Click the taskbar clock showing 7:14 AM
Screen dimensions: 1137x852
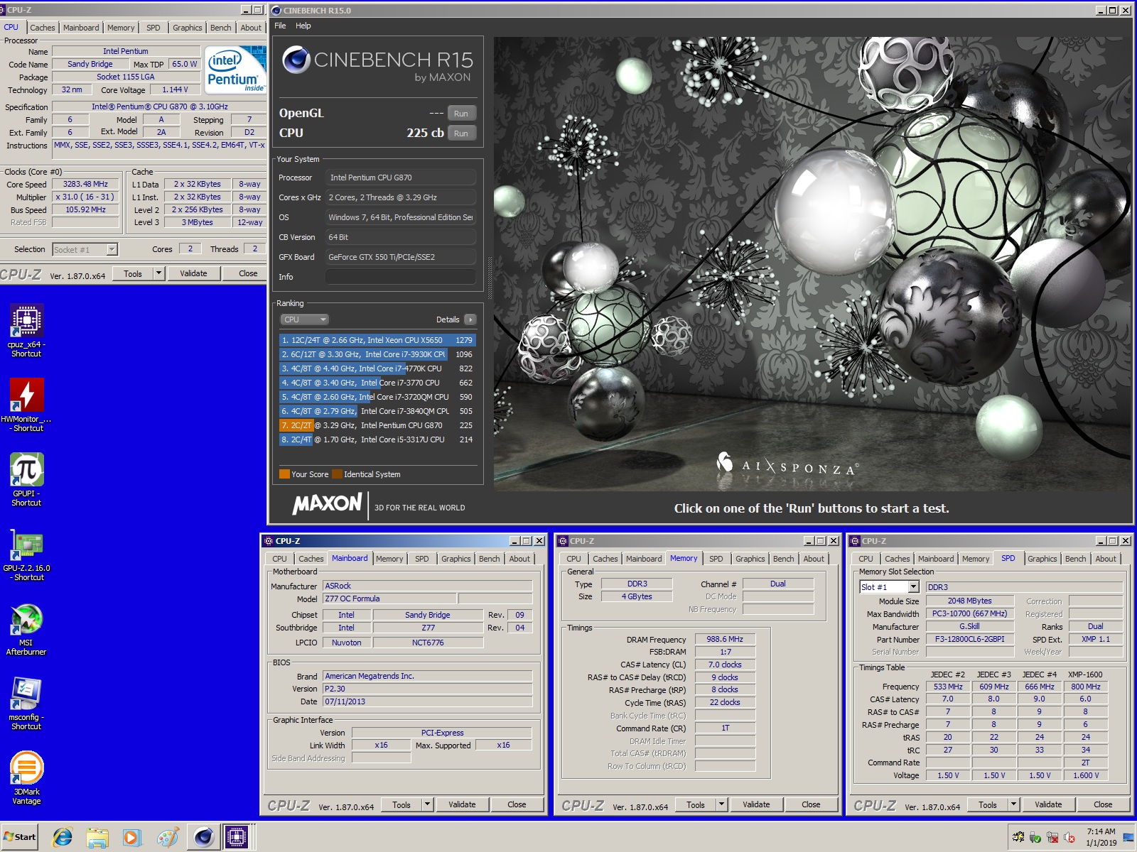[x=1101, y=837]
